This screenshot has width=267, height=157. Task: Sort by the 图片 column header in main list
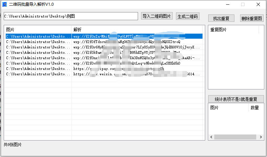click(38, 30)
